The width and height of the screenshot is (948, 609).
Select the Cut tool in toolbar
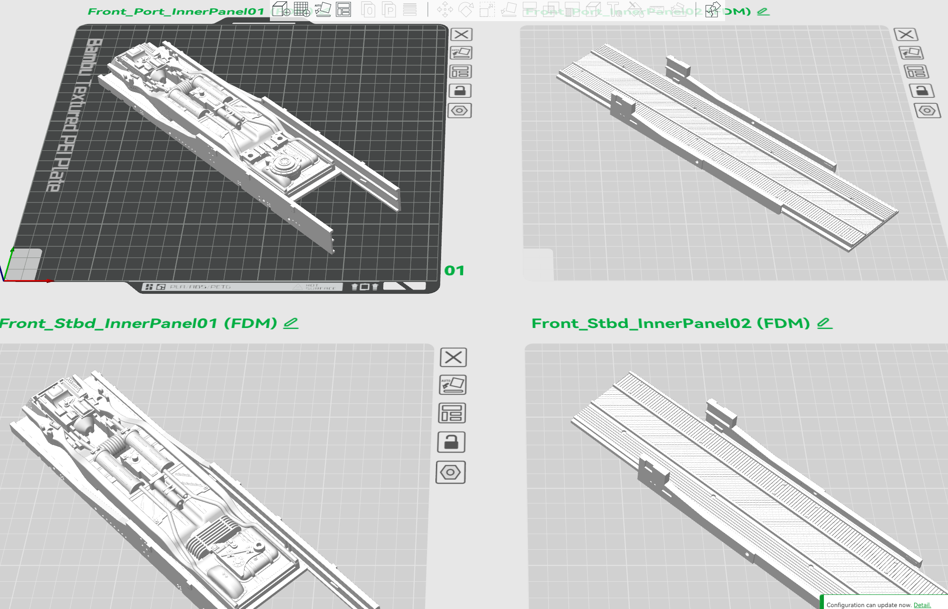[x=530, y=9]
